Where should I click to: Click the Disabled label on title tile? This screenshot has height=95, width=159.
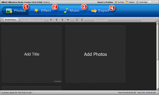click(57, 81)
